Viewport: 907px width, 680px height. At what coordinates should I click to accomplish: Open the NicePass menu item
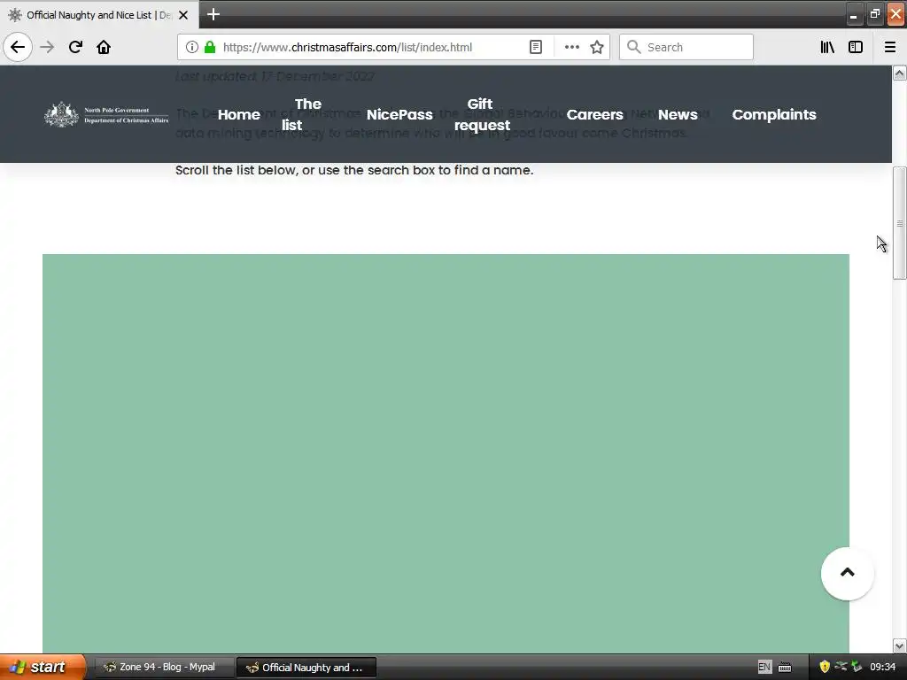399,114
